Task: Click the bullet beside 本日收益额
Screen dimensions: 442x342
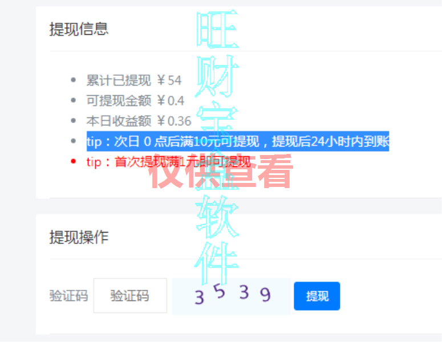Action: (74, 121)
